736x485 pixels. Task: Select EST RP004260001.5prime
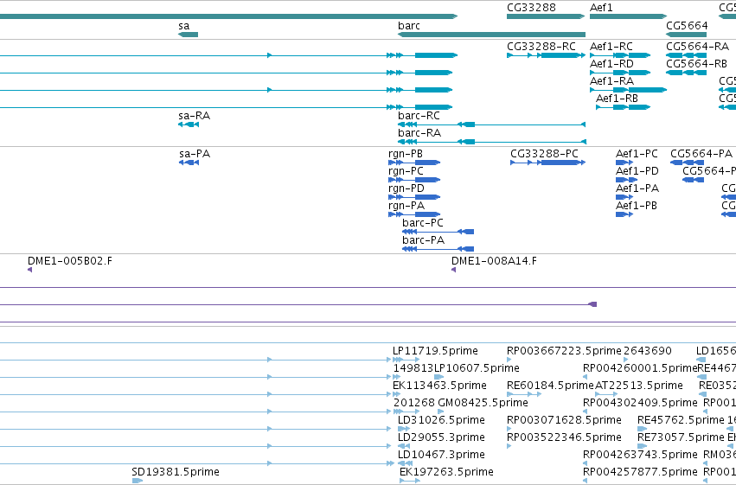pyautogui.click(x=585, y=377)
